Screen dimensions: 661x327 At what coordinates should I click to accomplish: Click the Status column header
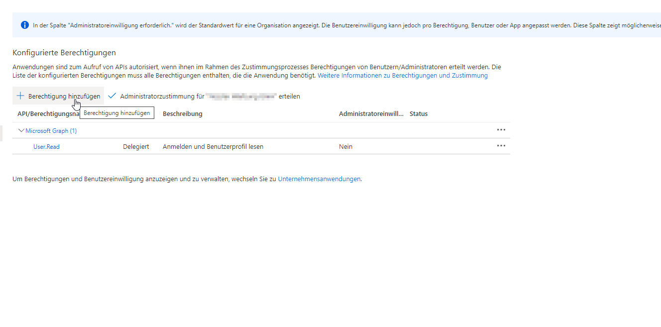(x=419, y=114)
